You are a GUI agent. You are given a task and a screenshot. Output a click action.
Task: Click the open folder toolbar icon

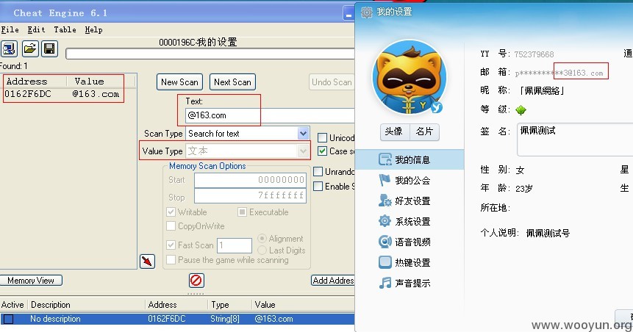[x=30, y=48]
